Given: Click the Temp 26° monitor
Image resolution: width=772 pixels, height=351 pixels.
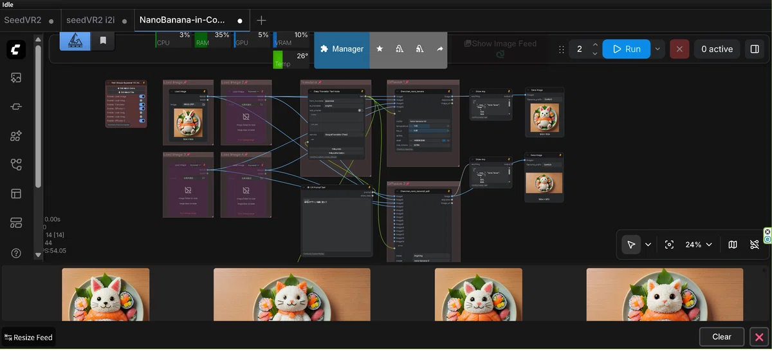Looking at the screenshot, I should [291, 59].
